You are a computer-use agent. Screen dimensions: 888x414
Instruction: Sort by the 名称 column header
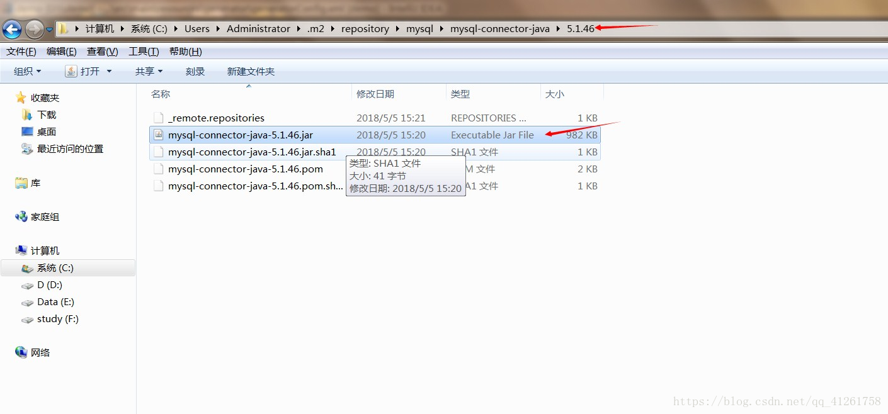[161, 94]
